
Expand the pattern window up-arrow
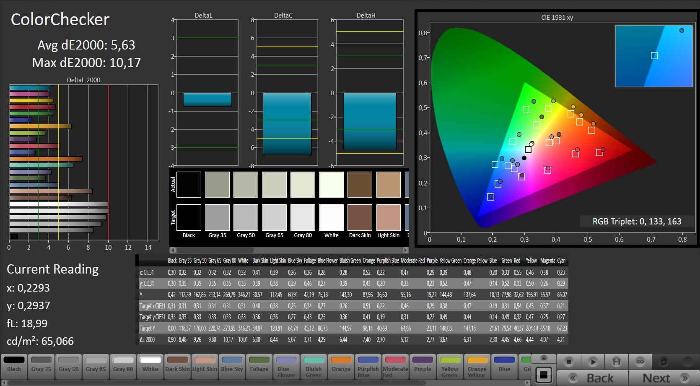tap(544, 358)
